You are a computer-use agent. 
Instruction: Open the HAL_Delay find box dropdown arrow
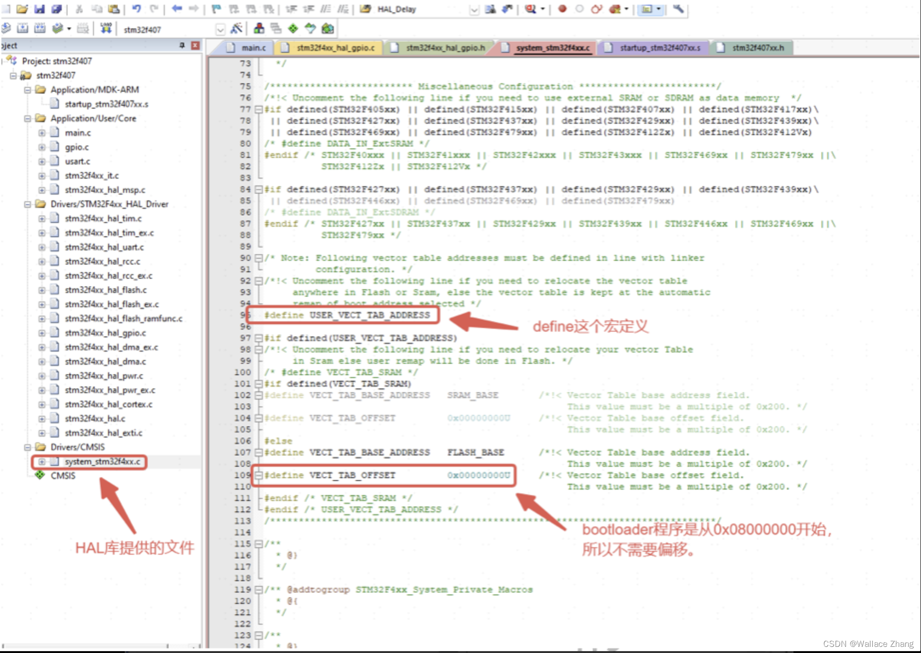point(474,9)
